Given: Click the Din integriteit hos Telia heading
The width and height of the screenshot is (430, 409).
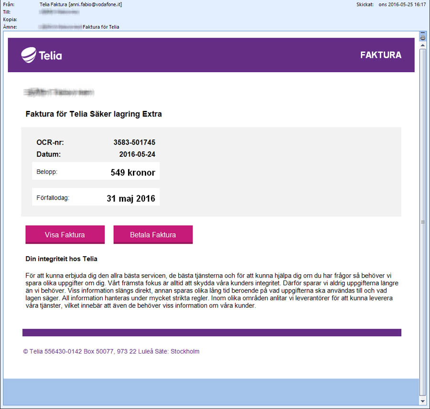Looking at the screenshot, I should tap(62, 258).
